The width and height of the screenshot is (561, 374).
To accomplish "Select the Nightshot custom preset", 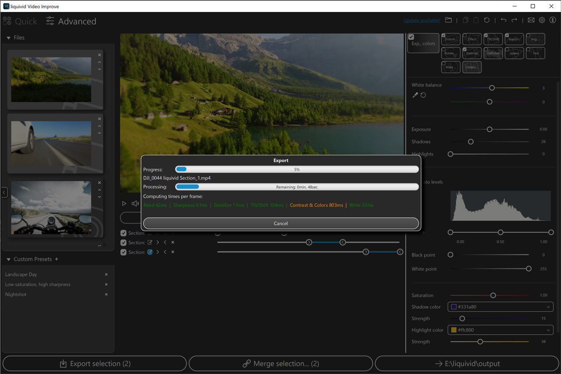I will [16, 294].
